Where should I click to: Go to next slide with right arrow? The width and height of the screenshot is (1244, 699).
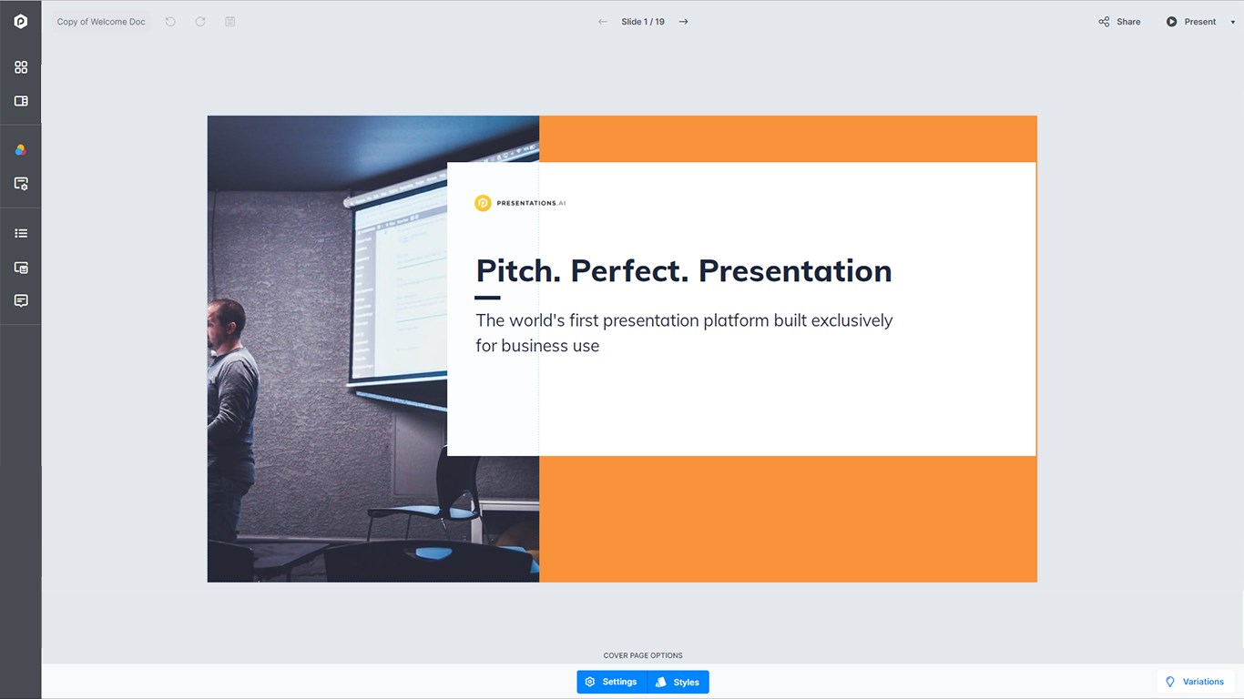pos(684,22)
